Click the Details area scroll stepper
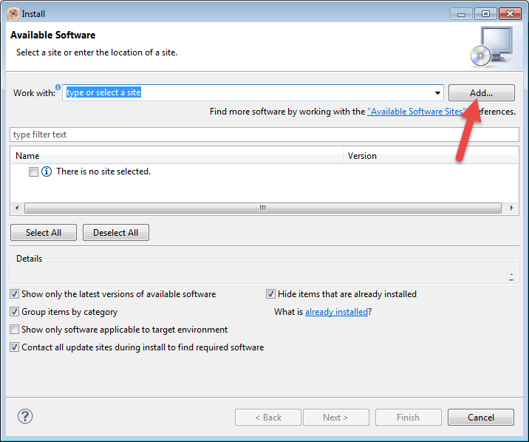This screenshot has height=442, width=529. (x=511, y=276)
